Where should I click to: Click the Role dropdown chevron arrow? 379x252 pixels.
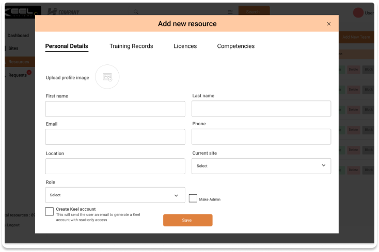(176, 195)
